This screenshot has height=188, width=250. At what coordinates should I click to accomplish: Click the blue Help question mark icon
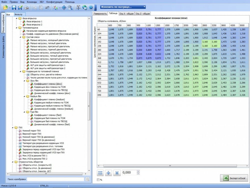pos(91,7)
